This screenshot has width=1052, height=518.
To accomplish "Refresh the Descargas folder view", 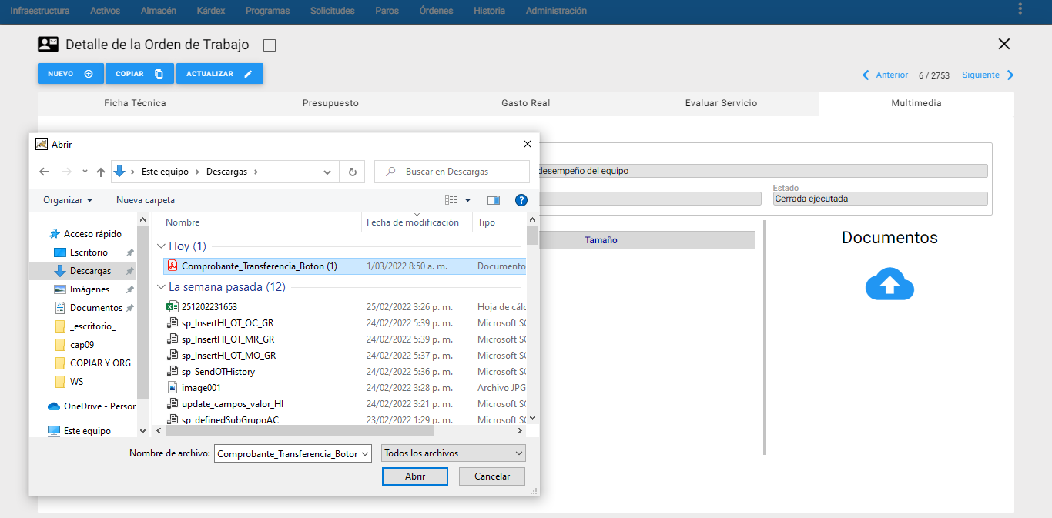I will 353,172.
